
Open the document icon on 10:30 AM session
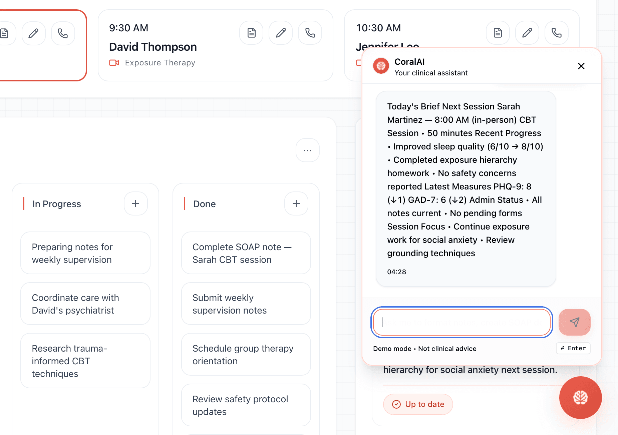point(498,33)
